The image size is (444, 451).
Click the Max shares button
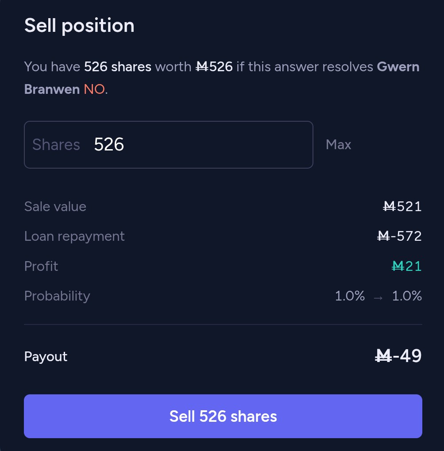click(338, 145)
